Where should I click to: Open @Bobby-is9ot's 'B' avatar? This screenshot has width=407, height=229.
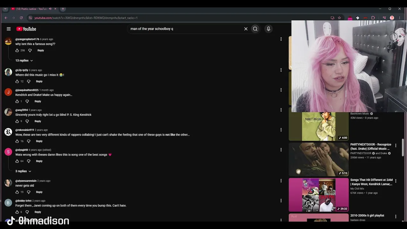[x=8, y=203]
